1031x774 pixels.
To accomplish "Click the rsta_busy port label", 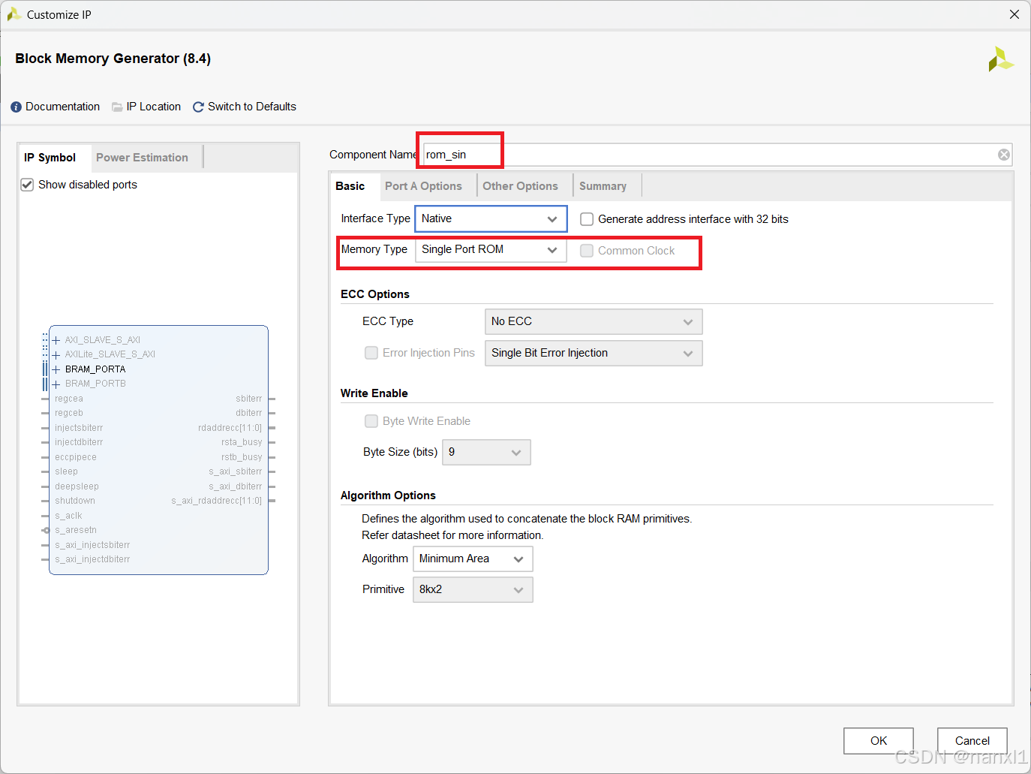I will [242, 442].
